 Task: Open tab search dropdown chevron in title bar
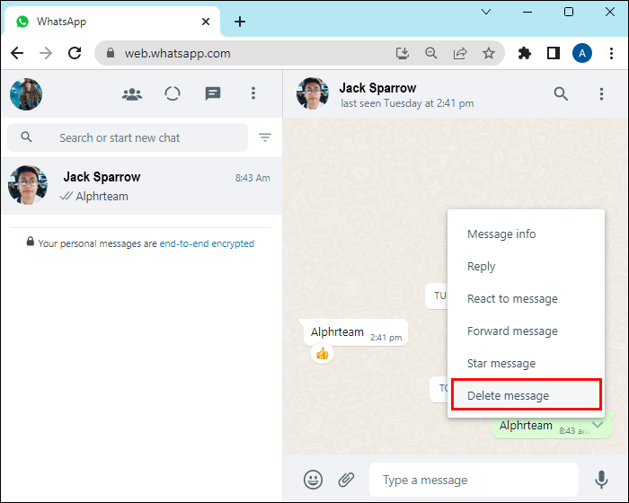(x=486, y=12)
